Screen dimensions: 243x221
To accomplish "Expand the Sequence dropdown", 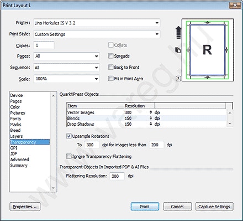I will (66, 68).
